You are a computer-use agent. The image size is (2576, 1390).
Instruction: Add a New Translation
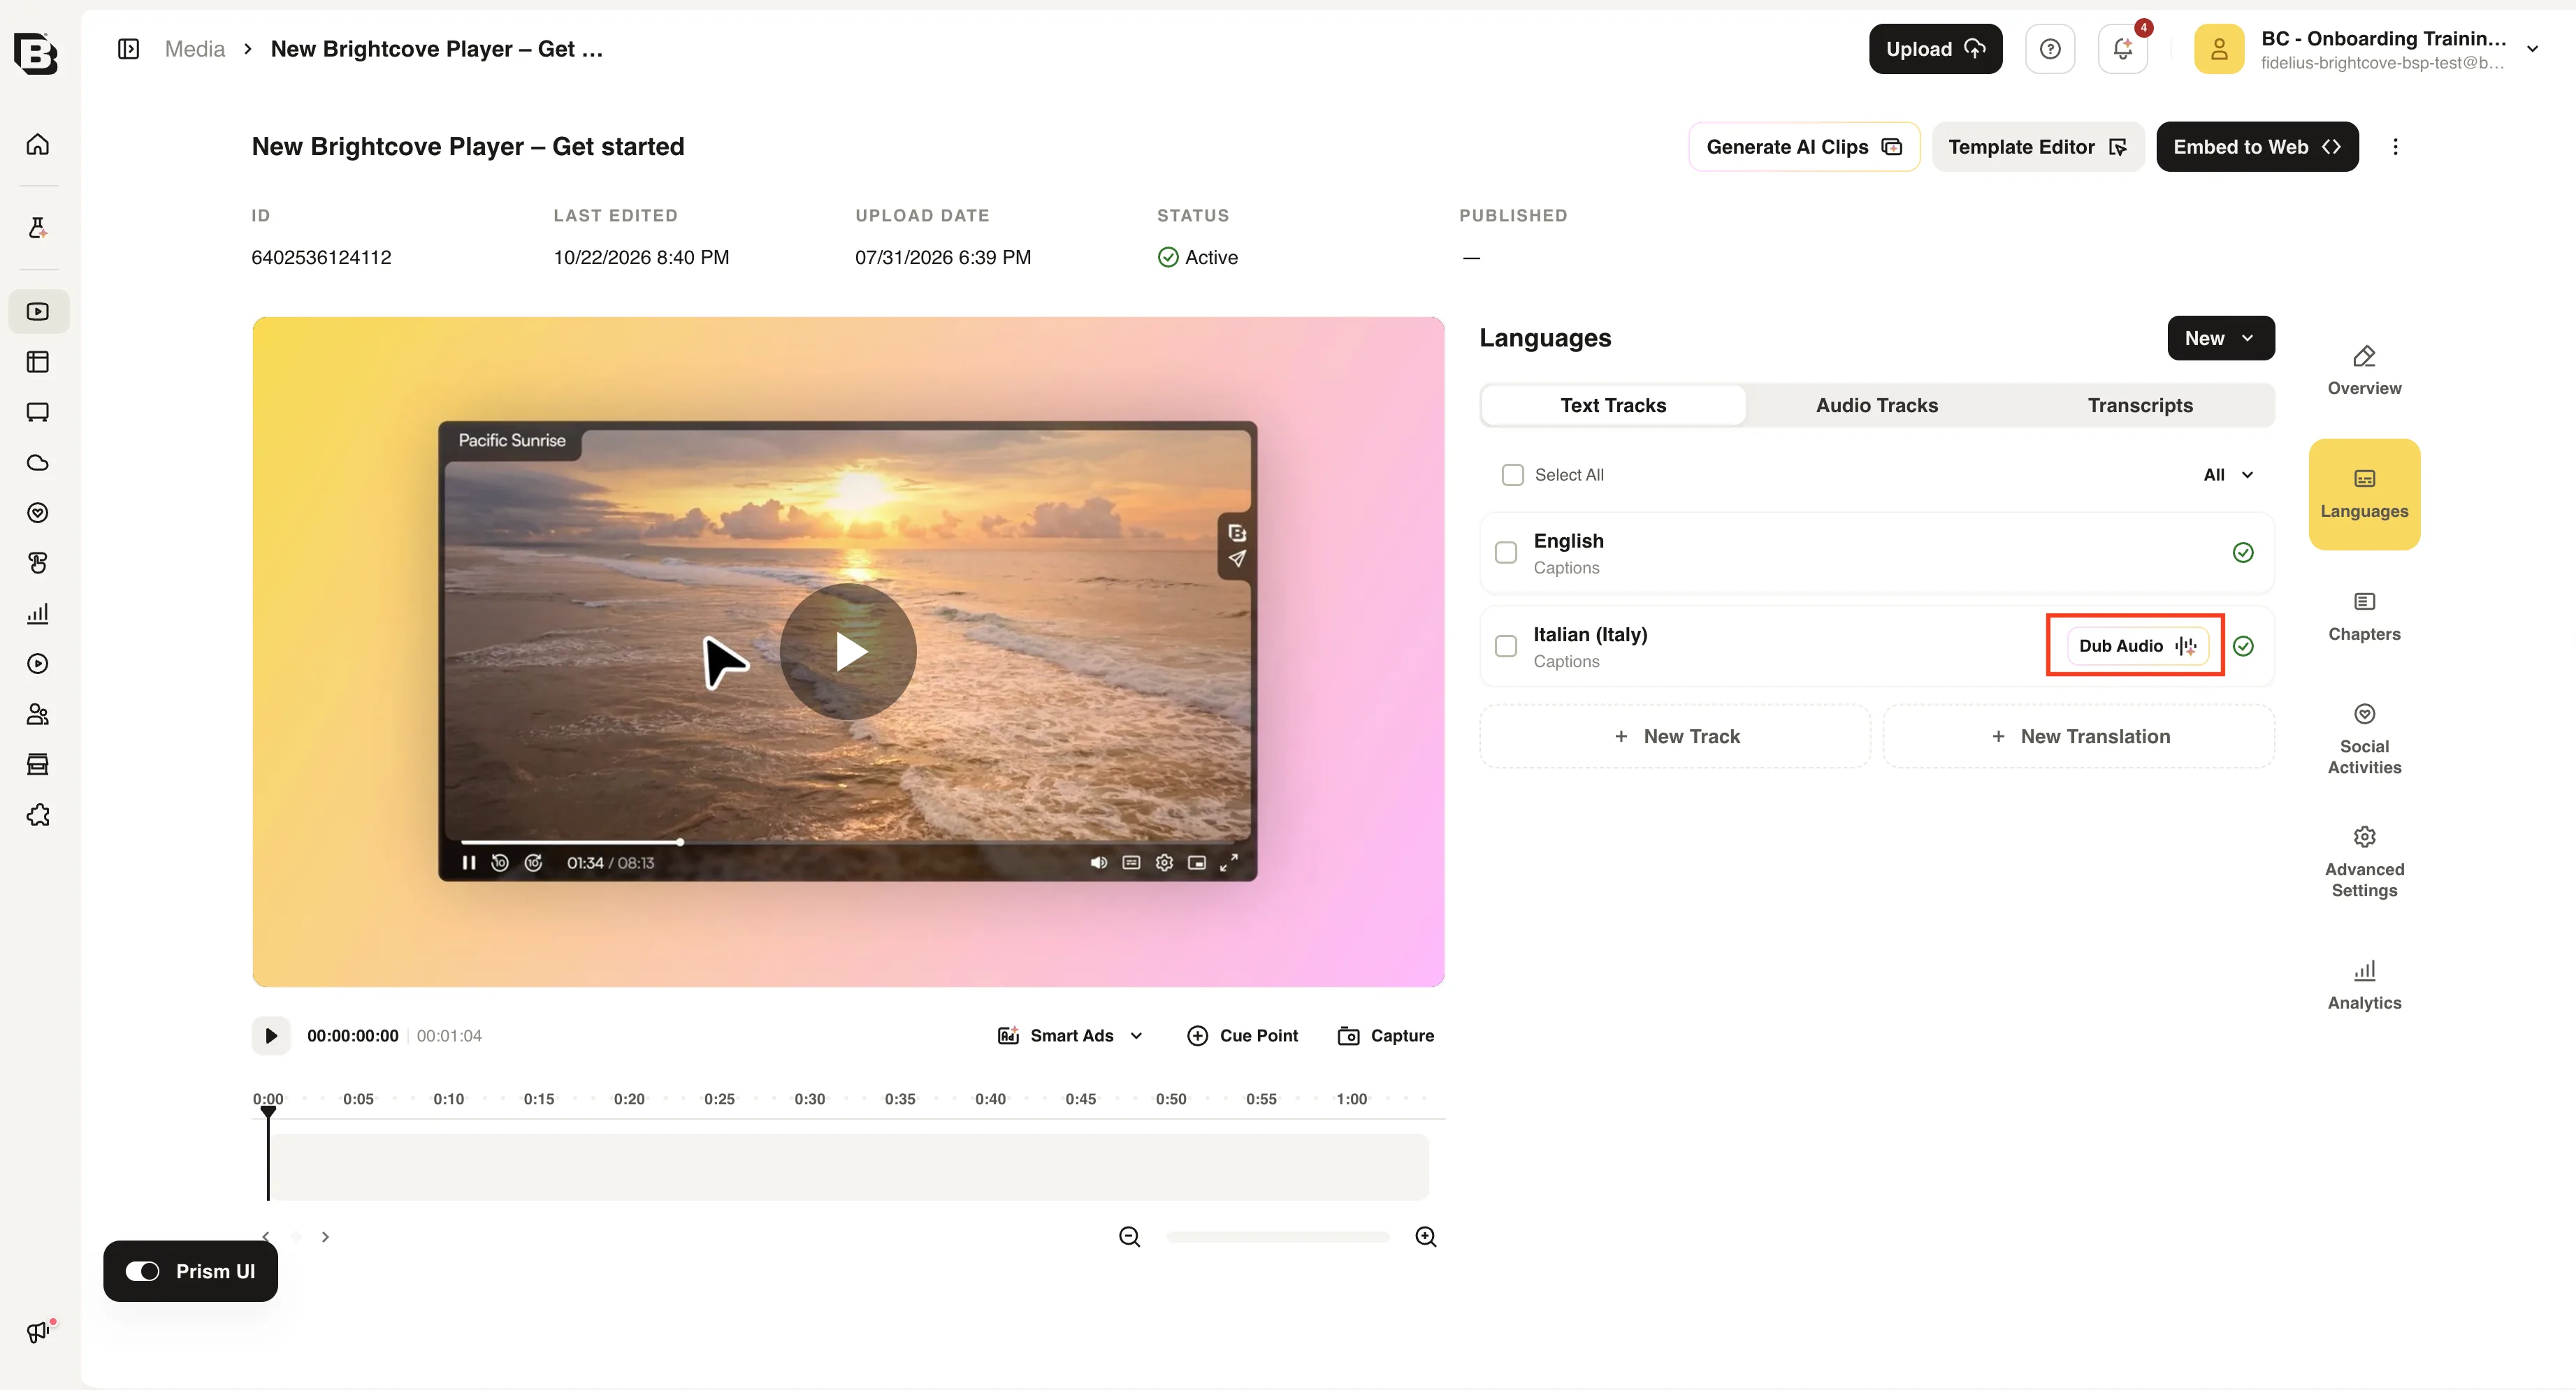click(2079, 736)
